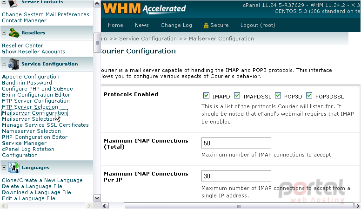Open Nameserver Selection

point(31,131)
